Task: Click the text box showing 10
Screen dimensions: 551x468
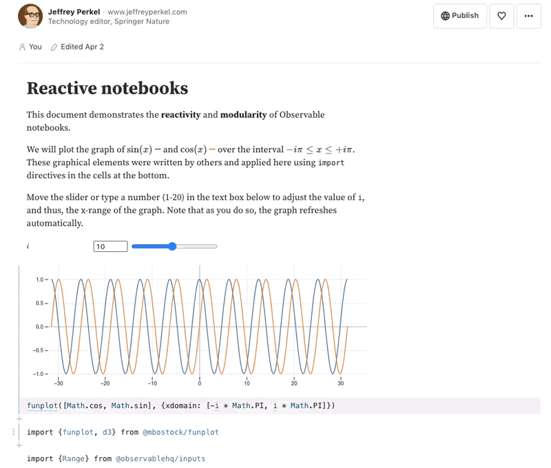Action: (x=110, y=246)
